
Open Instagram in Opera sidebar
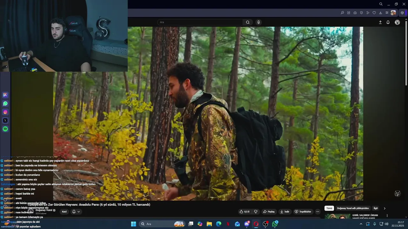(5, 112)
